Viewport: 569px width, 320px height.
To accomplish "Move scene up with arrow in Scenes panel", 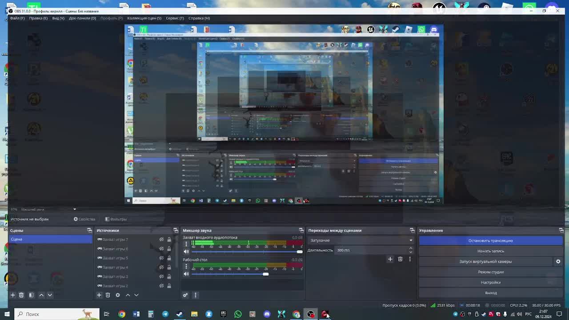I will (41, 295).
